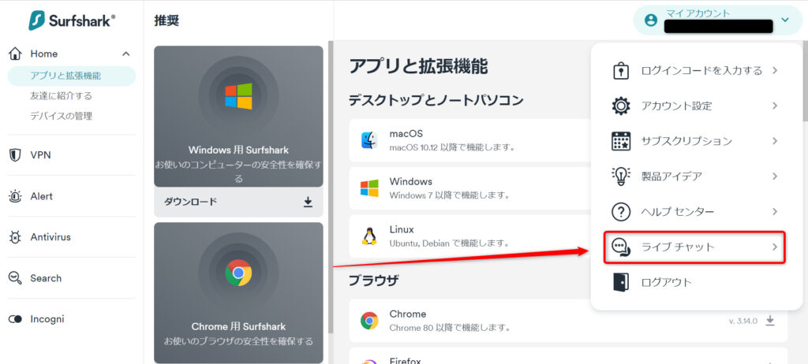Click the download arrow on the Windows card
The image size is (808, 364).
click(x=308, y=202)
